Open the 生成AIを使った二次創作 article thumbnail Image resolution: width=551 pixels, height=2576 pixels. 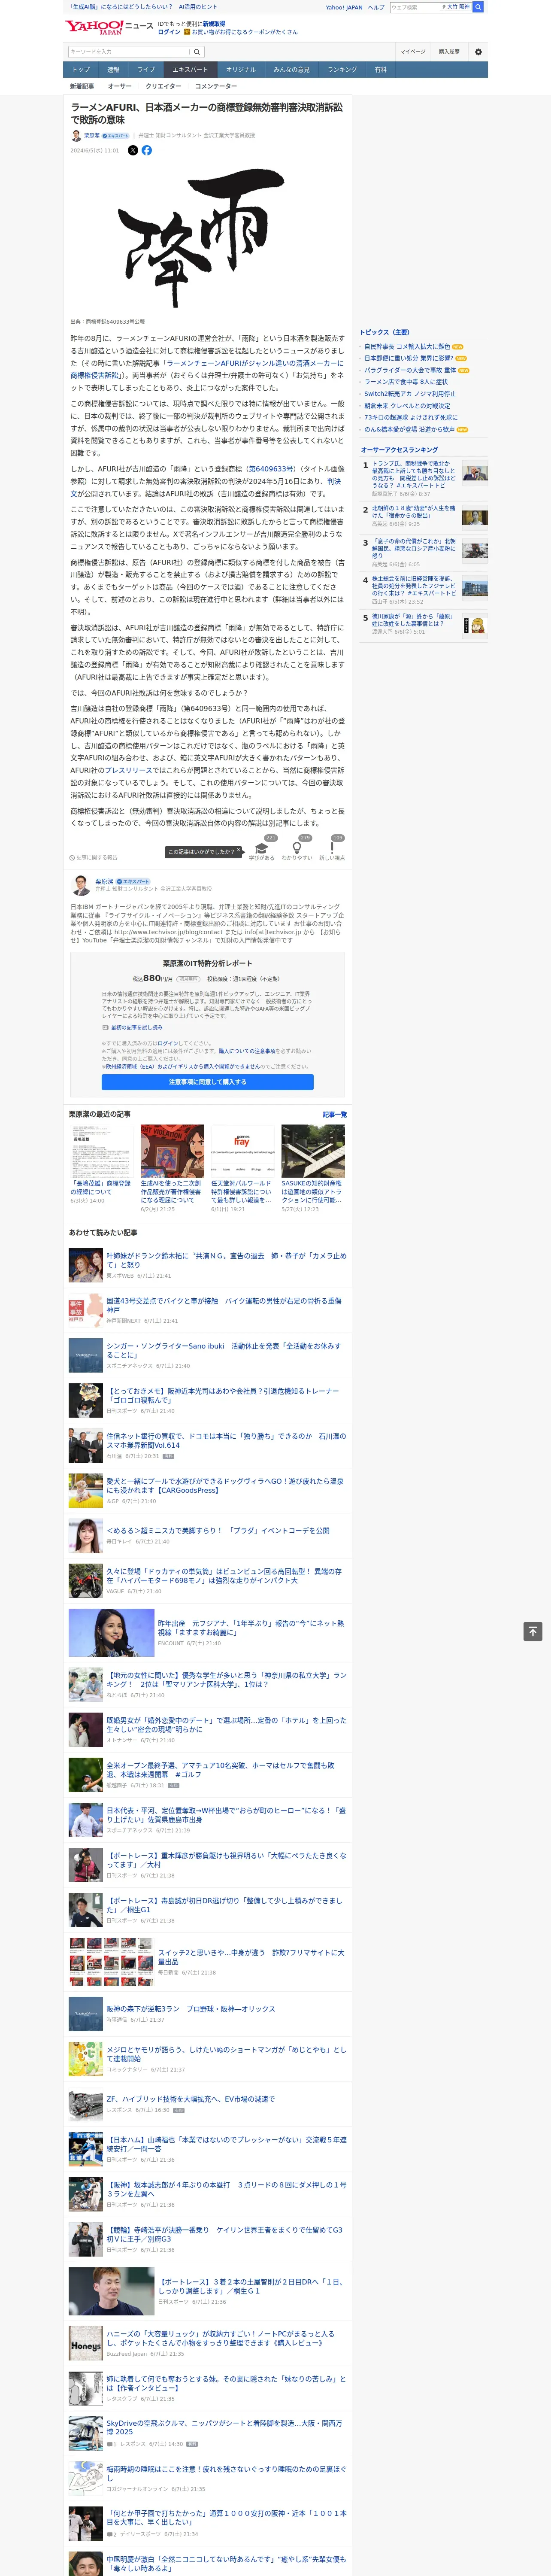click(x=172, y=1151)
